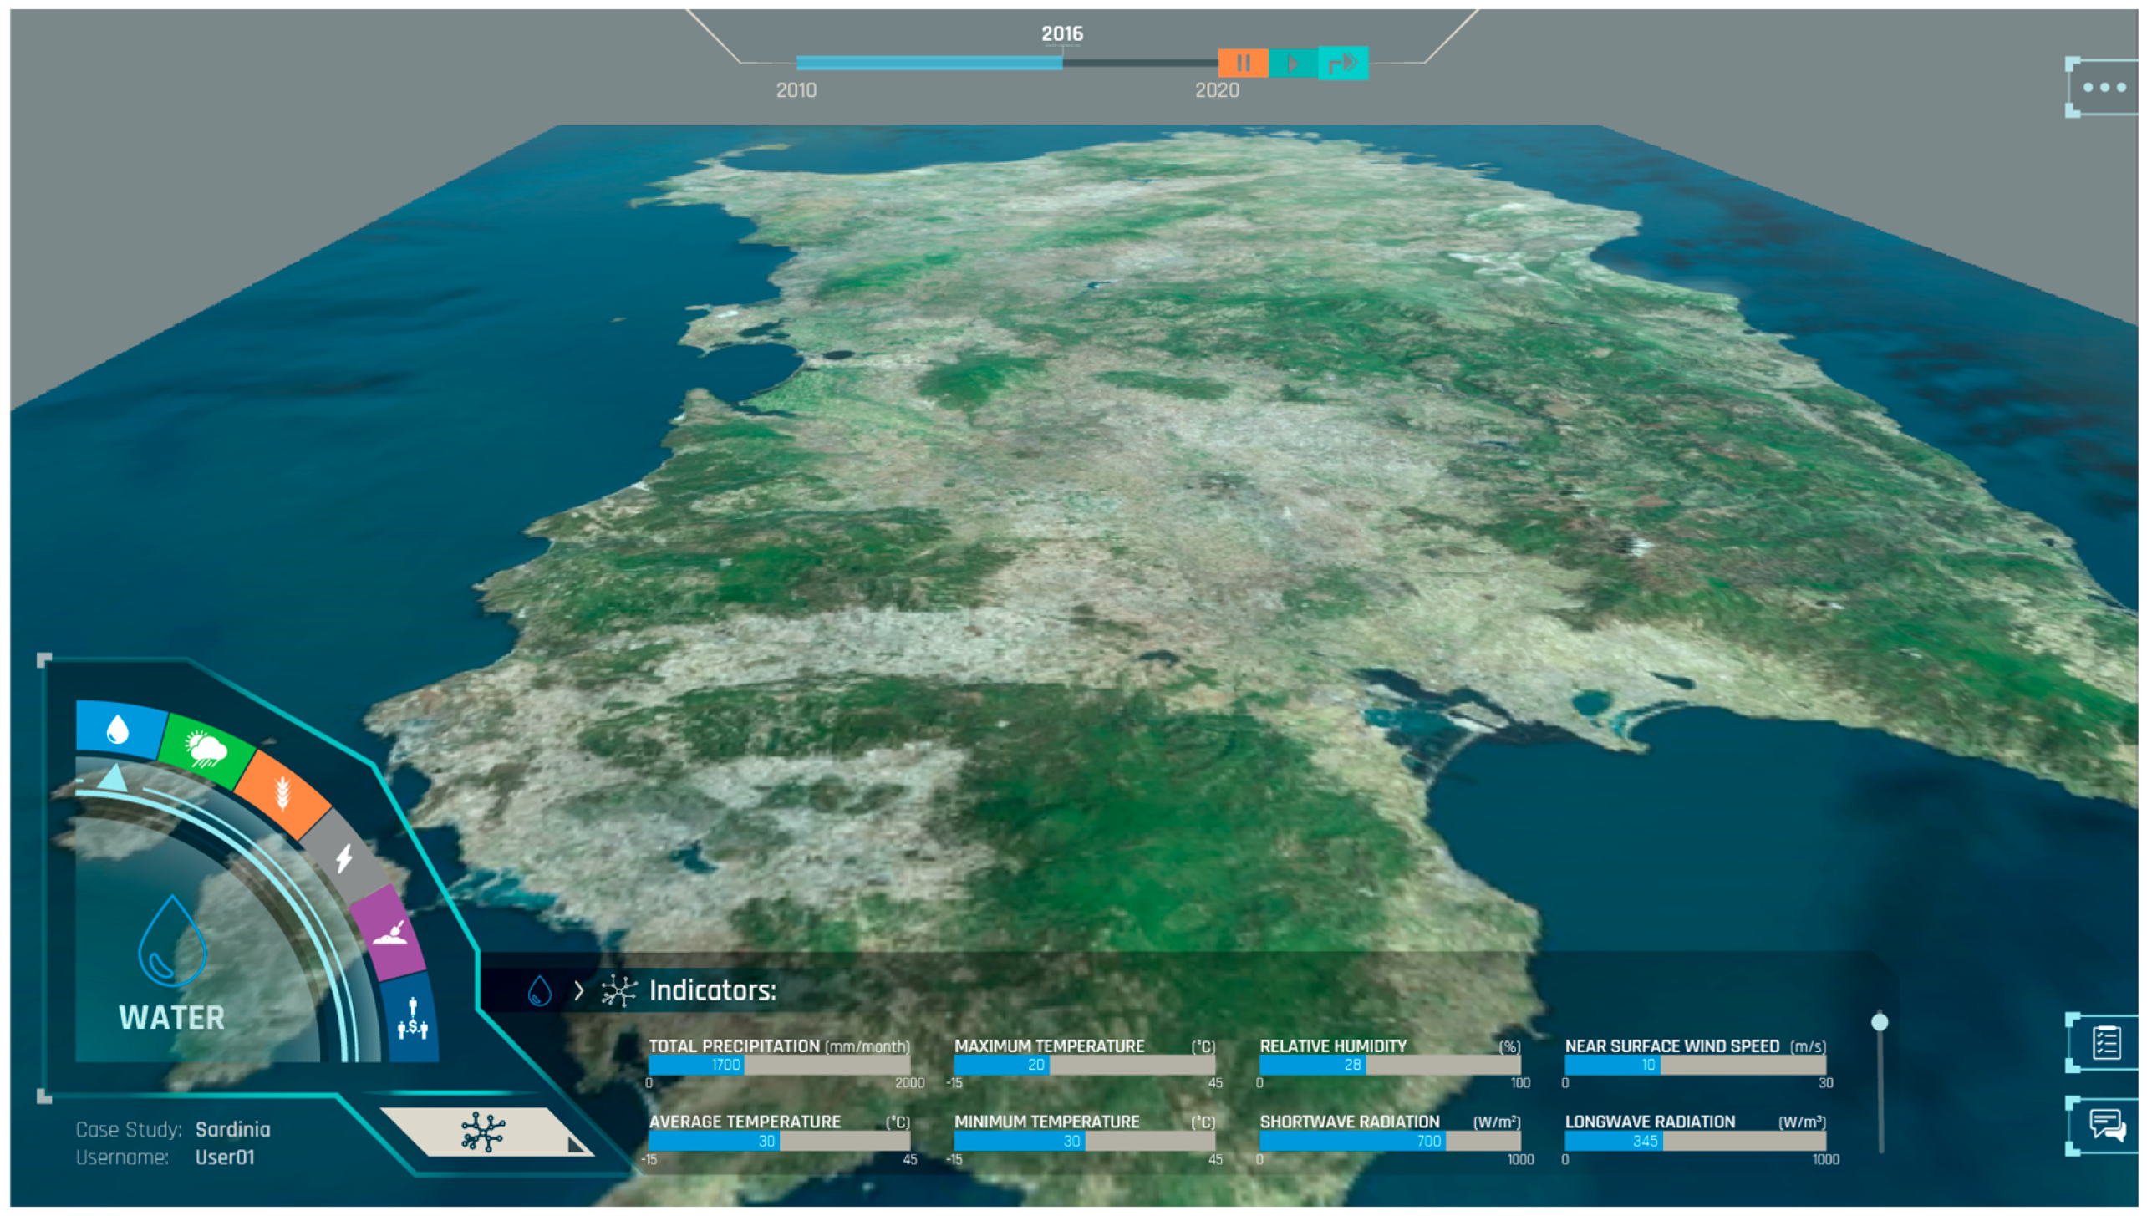Screen dimensions: 2147x1216
Task: Click the Sardinia case study name
Action: pyautogui.click(x=233, y=1129)
